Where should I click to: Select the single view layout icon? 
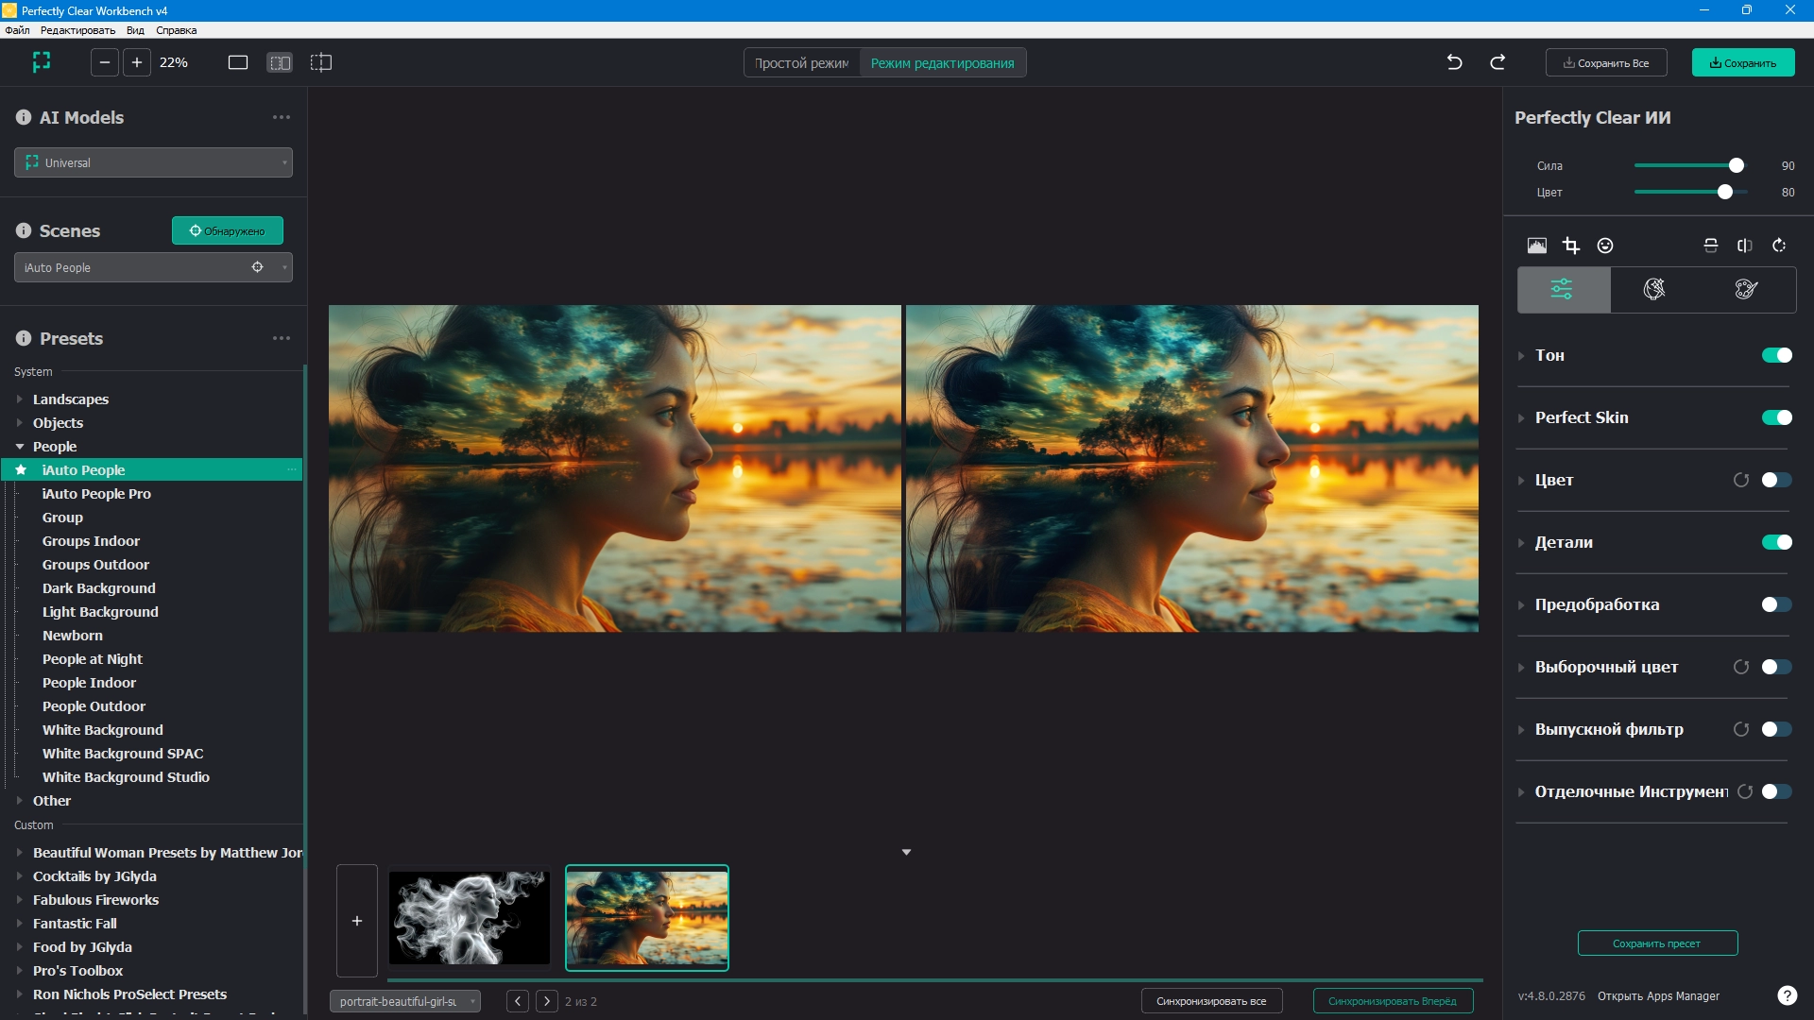[x=238, y=62]
